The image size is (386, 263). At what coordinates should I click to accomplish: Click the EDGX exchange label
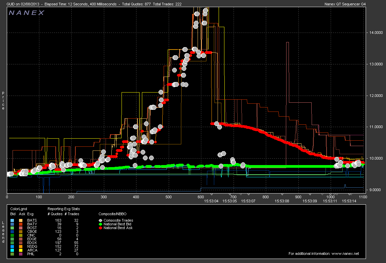(x=32, y=243)
